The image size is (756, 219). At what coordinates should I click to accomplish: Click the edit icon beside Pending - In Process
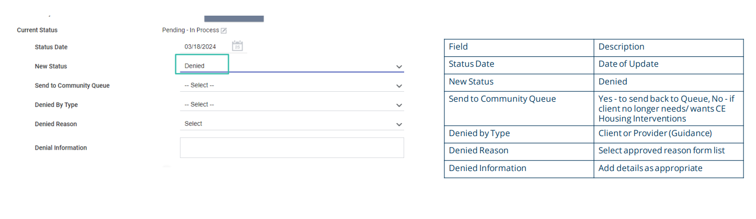pyautogui.click(x=224, y=31)
